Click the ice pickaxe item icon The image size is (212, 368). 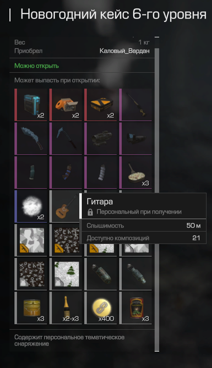[x=65, y=138]
